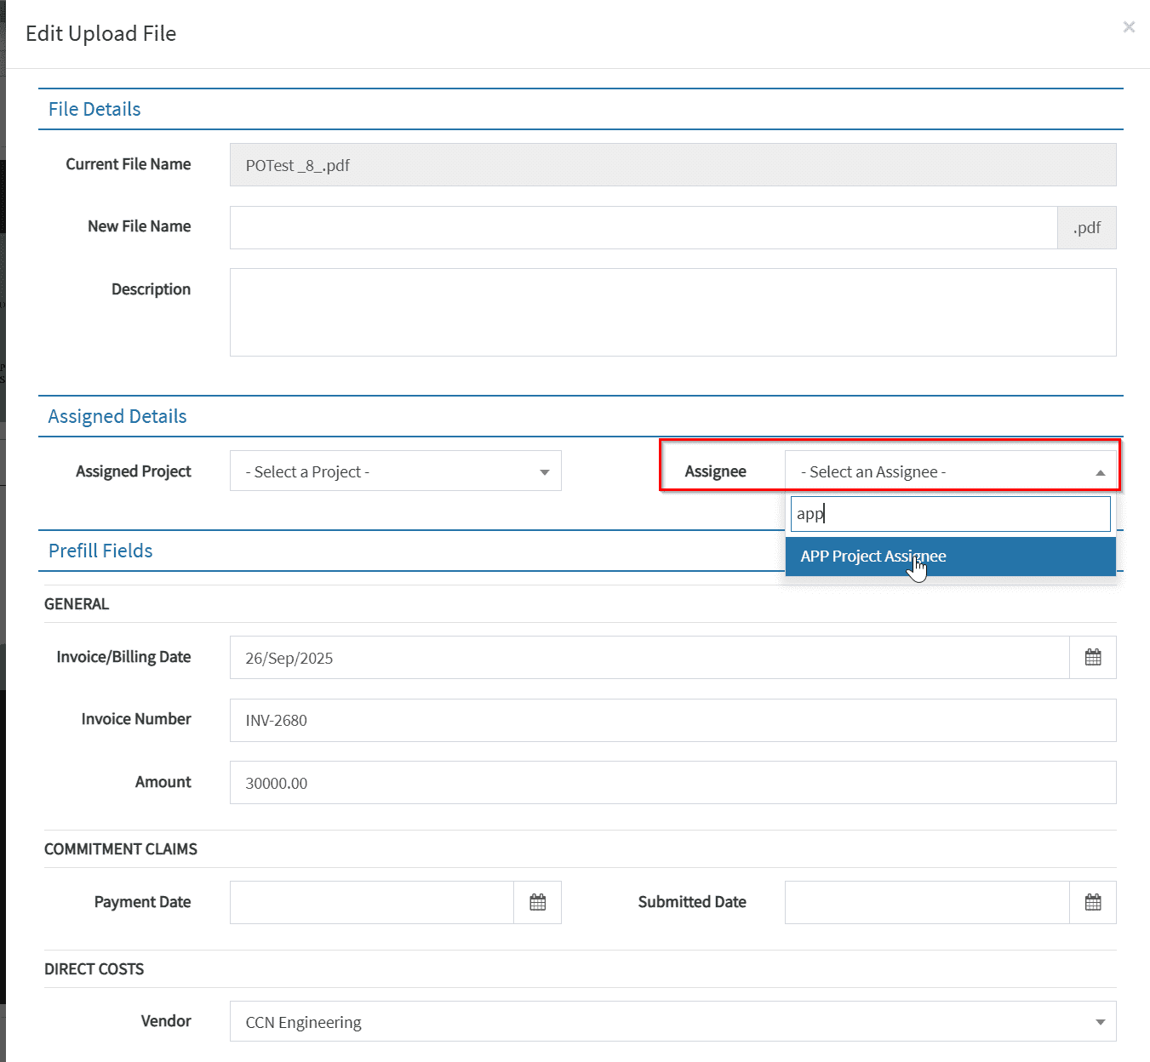Click the .pdf extension addon
Screen dimensions: 1150x1062
coord(1087,228)
